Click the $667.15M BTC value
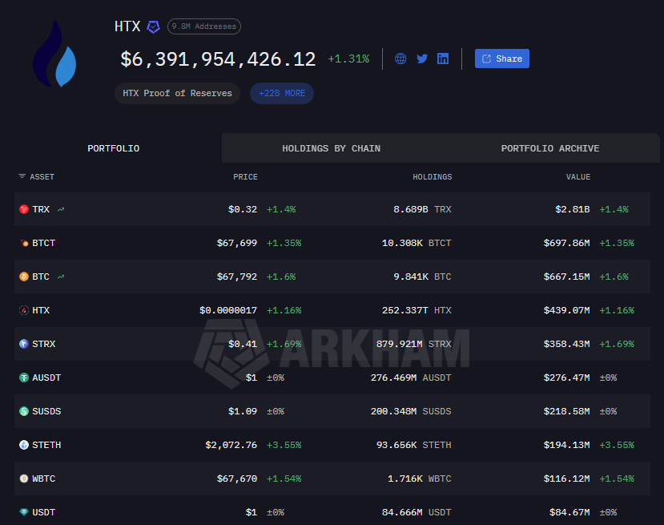Image resolution: width=664 pixels, height=525 pixels. click(566, 277)
